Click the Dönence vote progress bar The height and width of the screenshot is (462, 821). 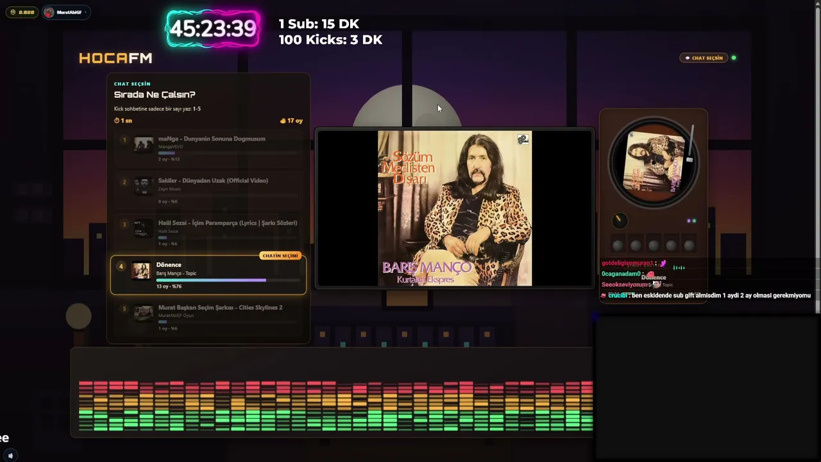[228, 280]
